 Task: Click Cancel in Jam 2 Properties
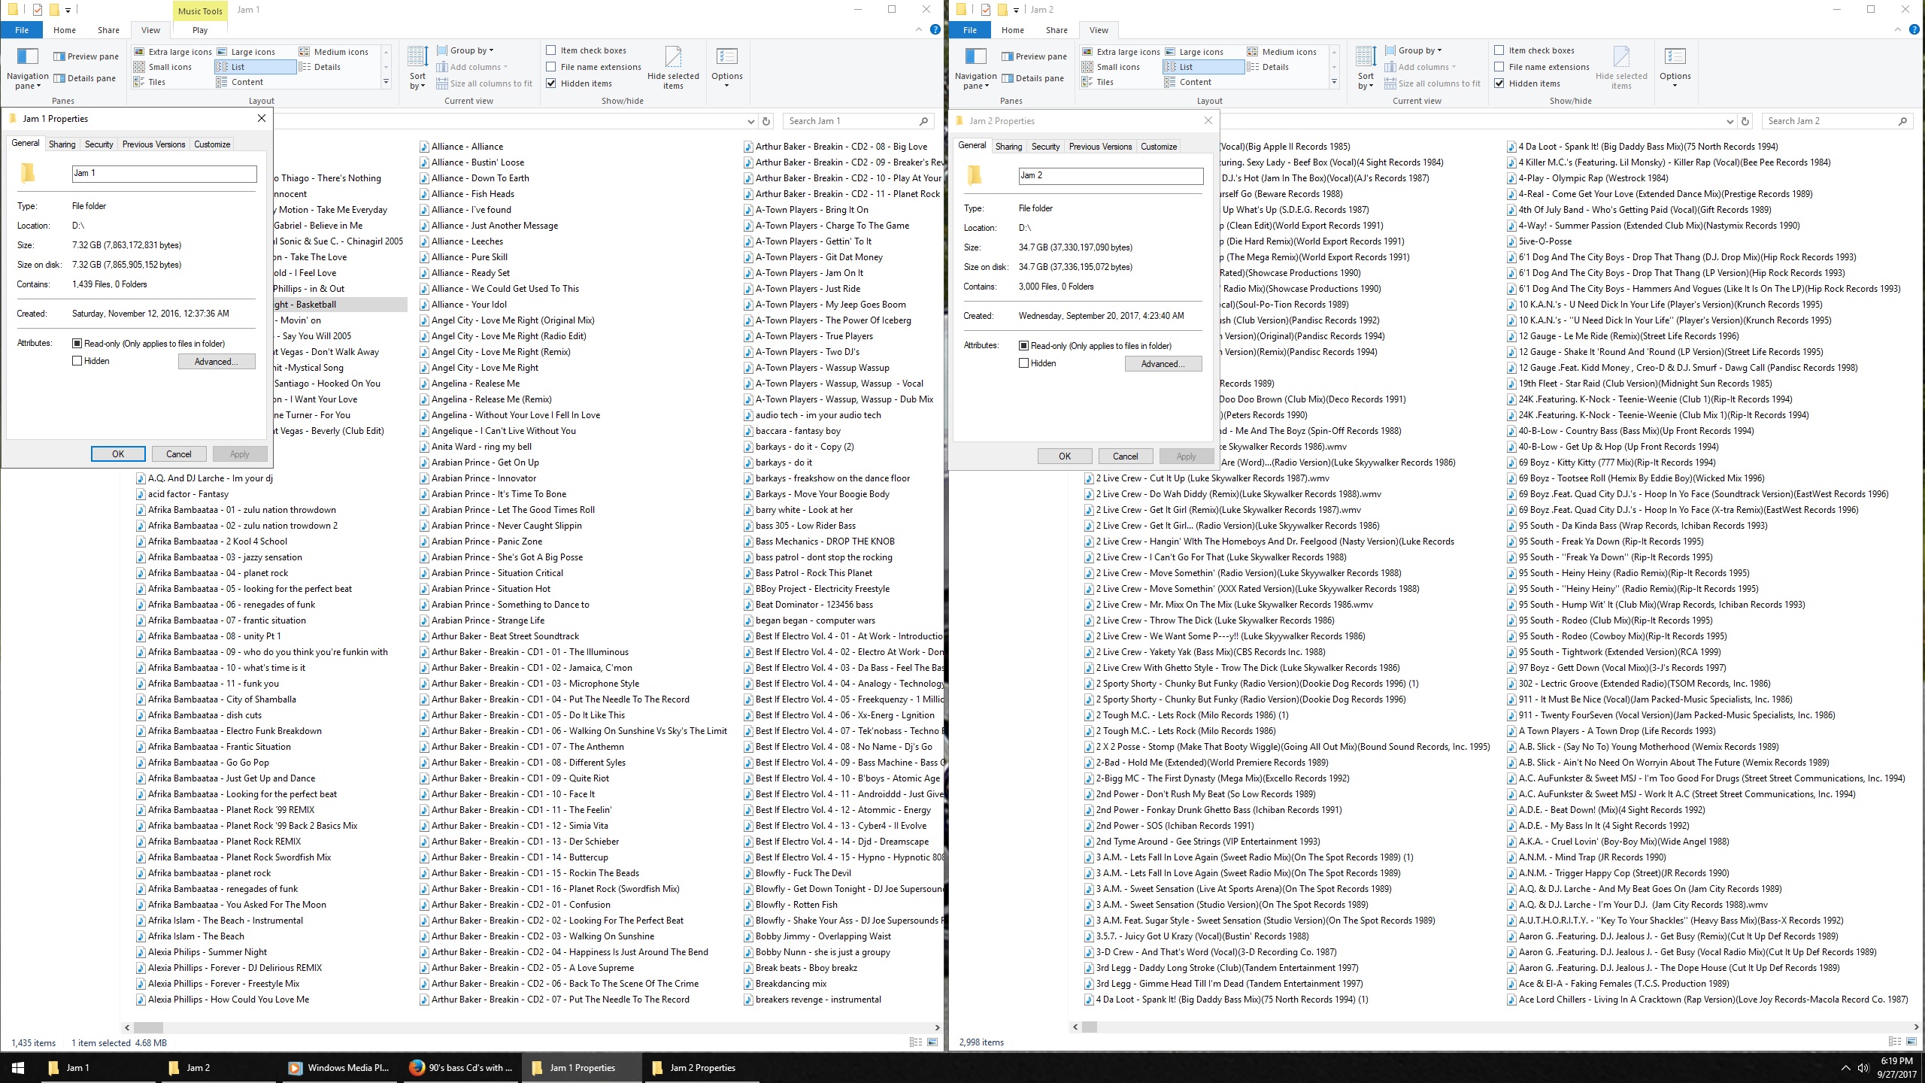tap(1126, 456)
